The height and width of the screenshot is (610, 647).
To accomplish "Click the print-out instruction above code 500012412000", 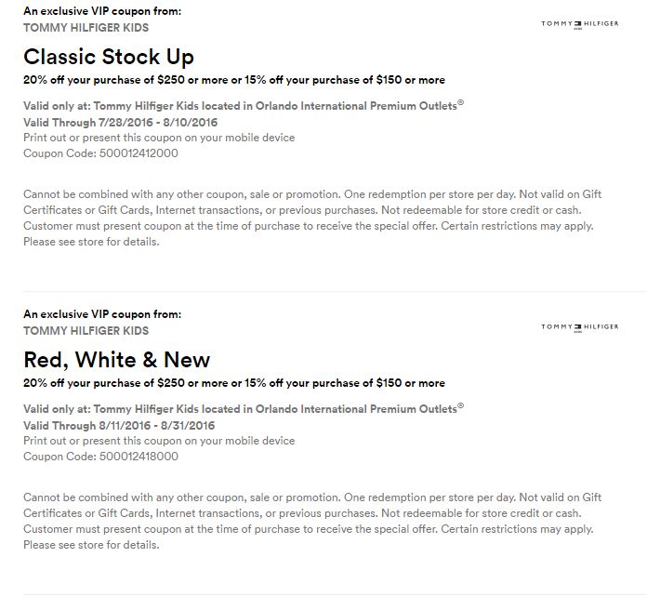I will point(159,138).
